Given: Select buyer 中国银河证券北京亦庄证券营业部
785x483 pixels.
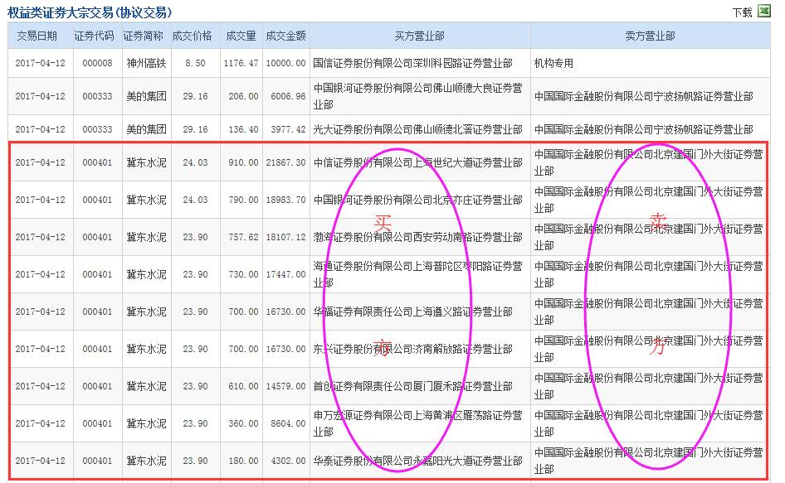Looking at the screenshot, I should (x=418, y=200).
